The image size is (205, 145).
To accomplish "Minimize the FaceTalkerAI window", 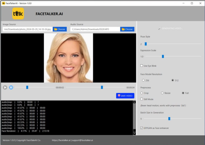I will (184, 3).
